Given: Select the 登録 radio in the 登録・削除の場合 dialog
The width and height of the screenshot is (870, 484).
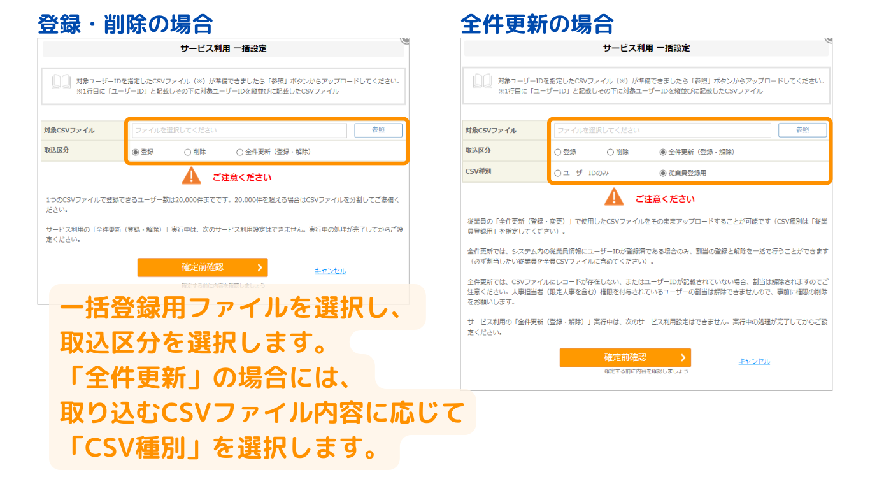Looking at the screenshot, I should tap(136, 152).
